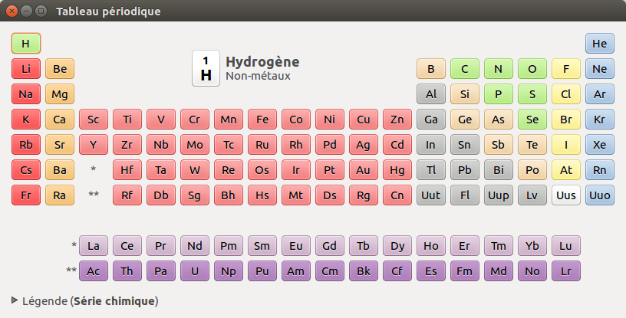Click the Neon (Ne) element
The width and height of the screenshot is (626, 318).
(600, 69)
